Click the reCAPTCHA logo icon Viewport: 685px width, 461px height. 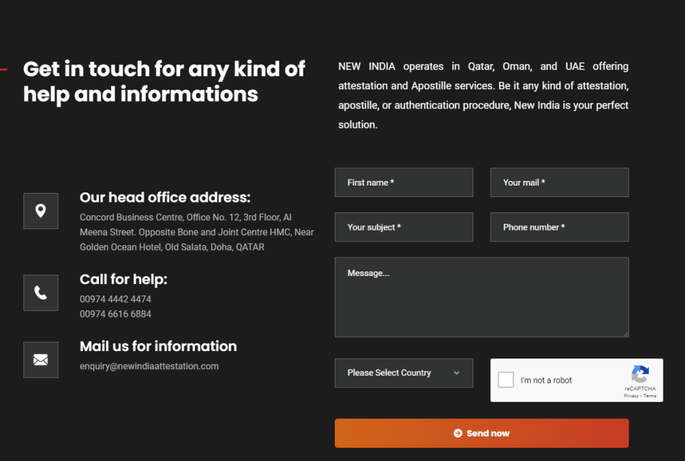coord(640,375)
